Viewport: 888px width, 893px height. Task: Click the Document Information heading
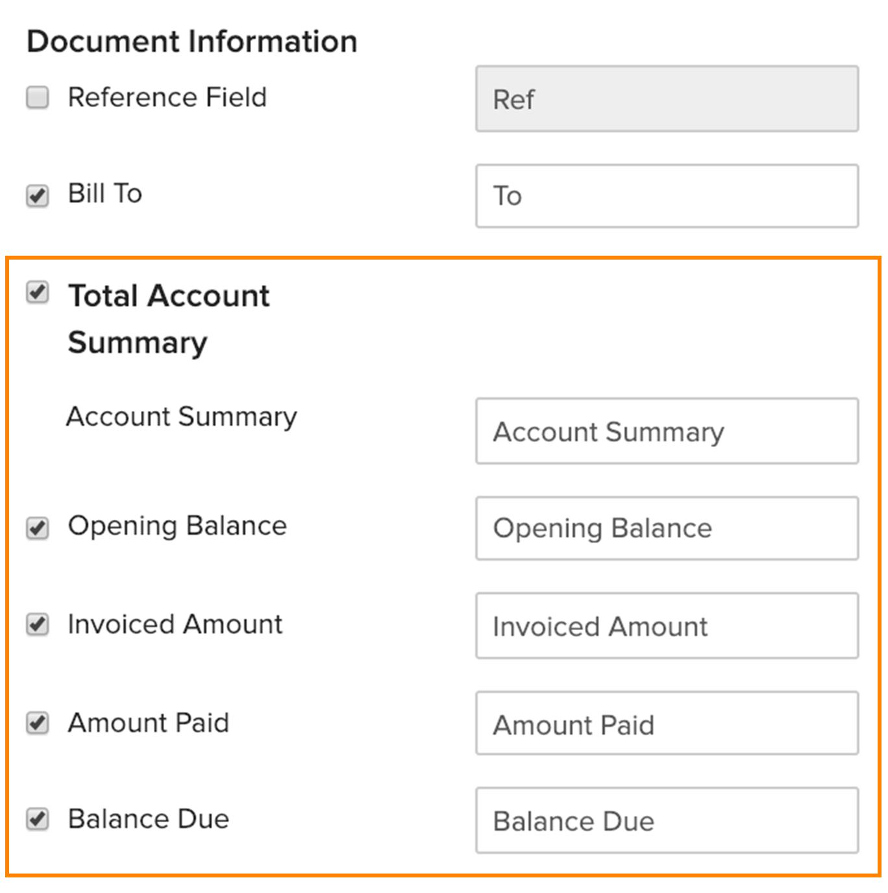click(x=193, y=41)
